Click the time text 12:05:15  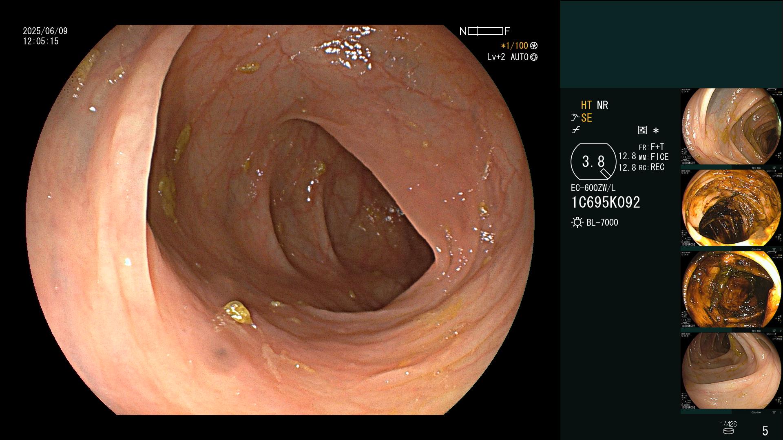coord(41,41)
